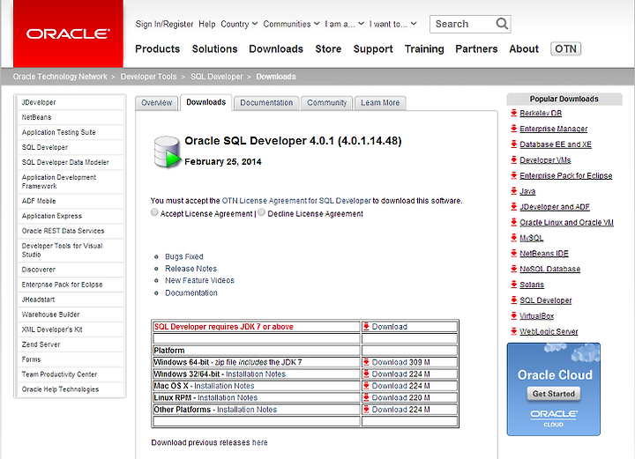Click the search magnifier icon
The width and height of the screenshot is (635, 459).
pyautogui.click(x=502, y=24)
